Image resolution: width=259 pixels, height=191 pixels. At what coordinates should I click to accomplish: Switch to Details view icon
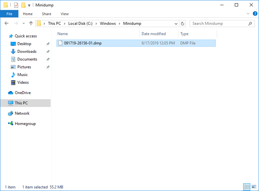[x=247, y=187]
